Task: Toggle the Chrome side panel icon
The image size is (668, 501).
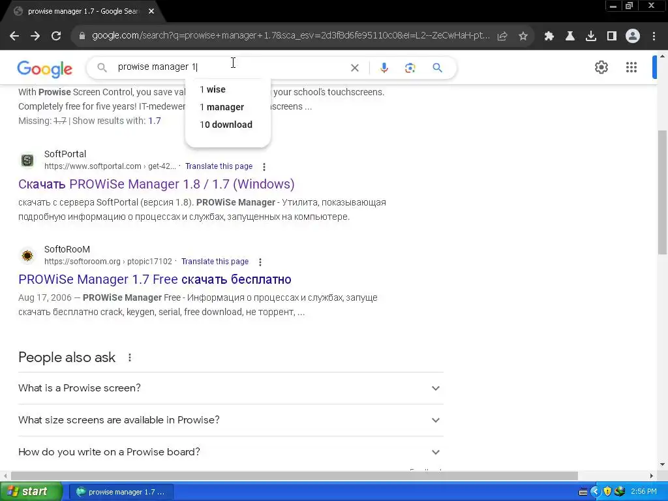Action: (612, 36)
